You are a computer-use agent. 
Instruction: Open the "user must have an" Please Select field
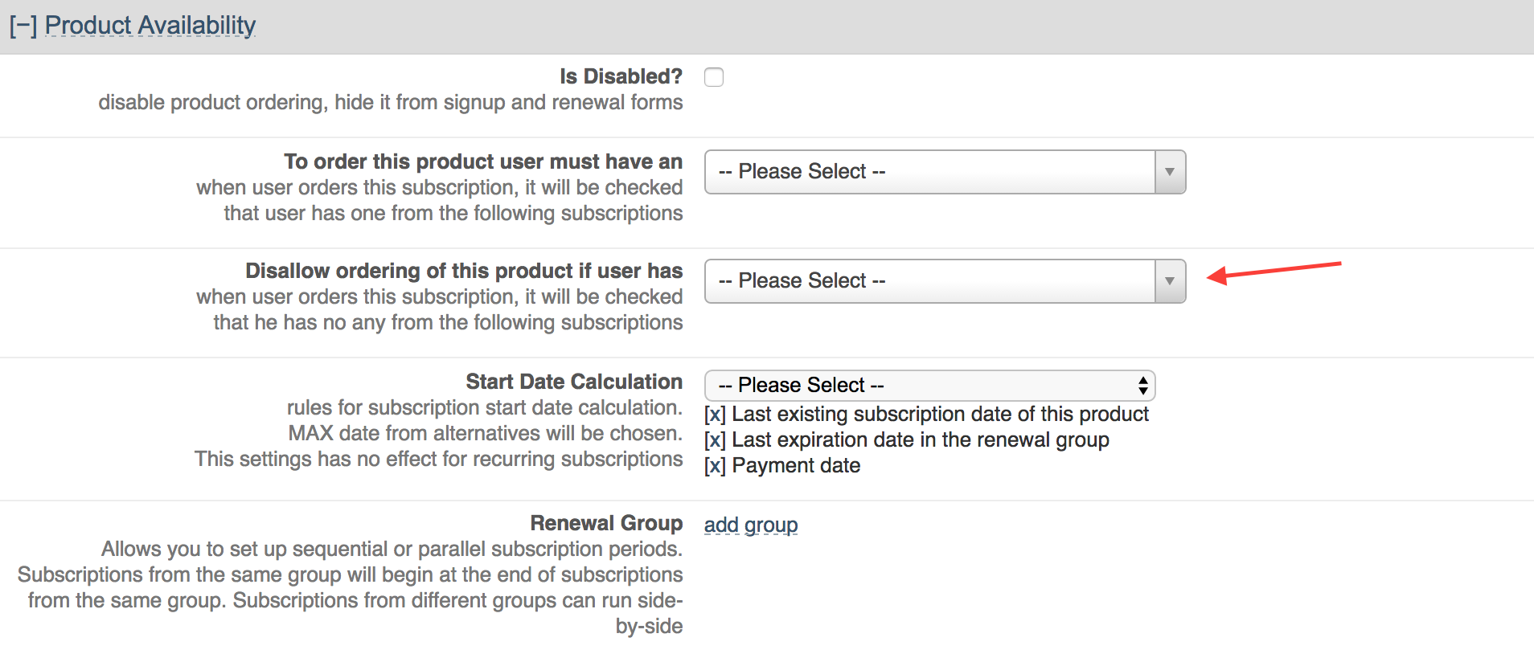click(x=929, y=172)
